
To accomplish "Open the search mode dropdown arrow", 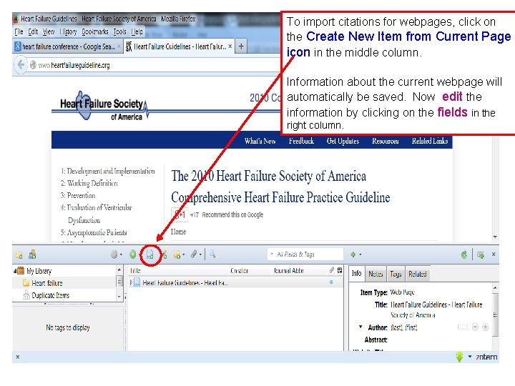I will pyautogui.click(x=272, y=254).
